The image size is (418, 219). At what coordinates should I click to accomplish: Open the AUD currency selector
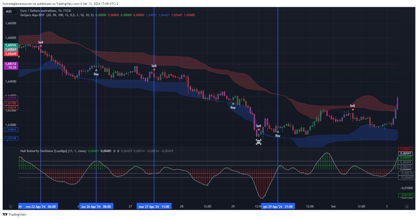10,11
